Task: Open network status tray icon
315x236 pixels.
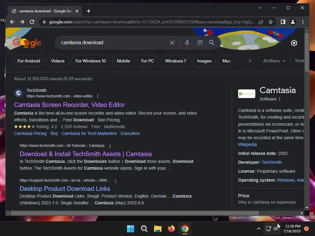Action: click(268, 229)
